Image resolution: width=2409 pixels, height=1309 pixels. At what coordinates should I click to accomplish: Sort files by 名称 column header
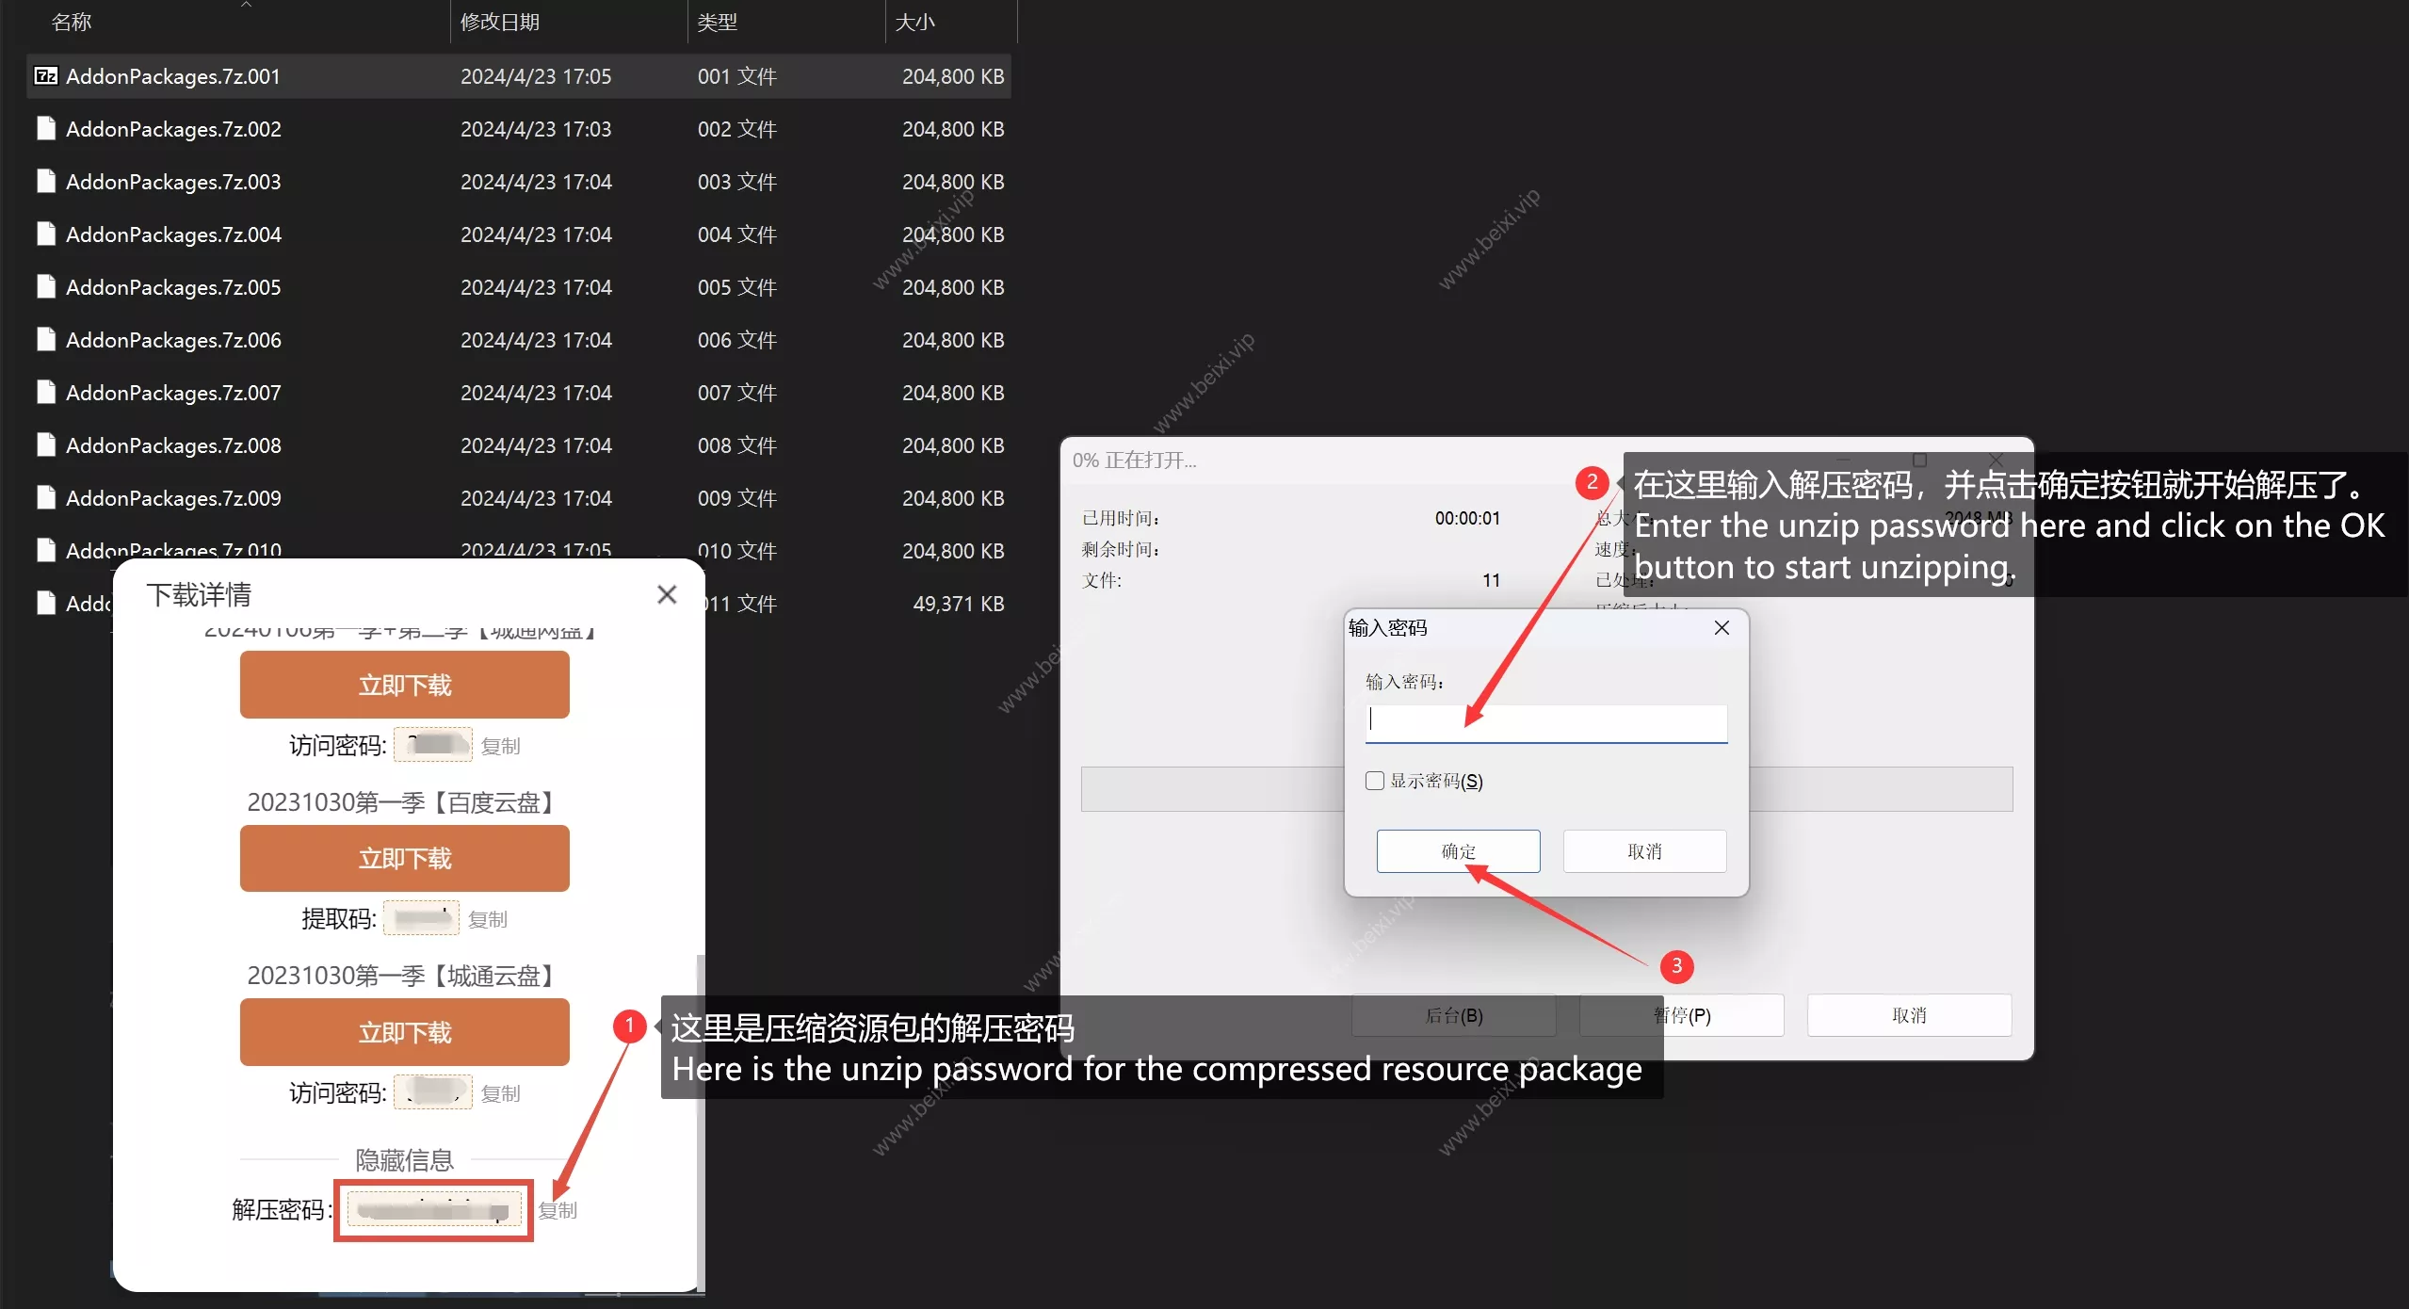pos(72,22)
